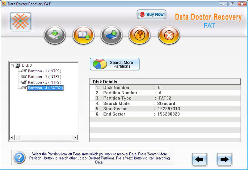Click the Partition - 2 drive icon

24,76
